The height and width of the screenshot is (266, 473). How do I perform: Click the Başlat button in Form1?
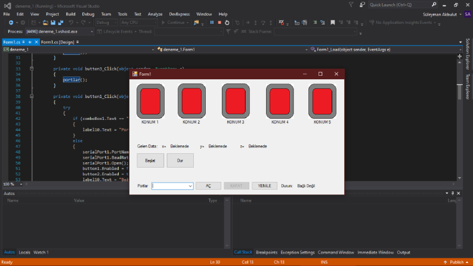point(150,160)
